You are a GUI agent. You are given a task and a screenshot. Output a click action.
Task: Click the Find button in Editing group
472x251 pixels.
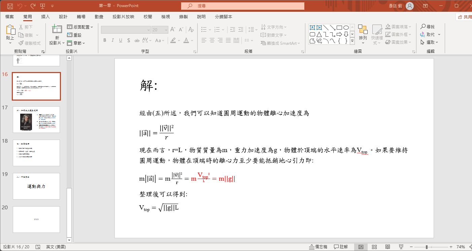428,27
